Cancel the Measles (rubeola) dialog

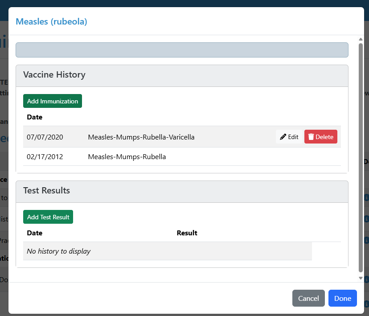(x=308, y=298)
